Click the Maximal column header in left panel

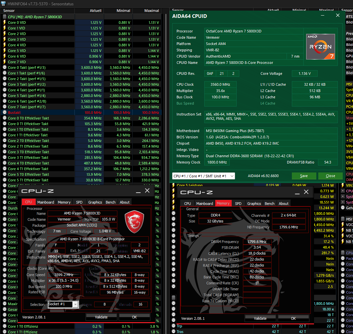(147, 11)
